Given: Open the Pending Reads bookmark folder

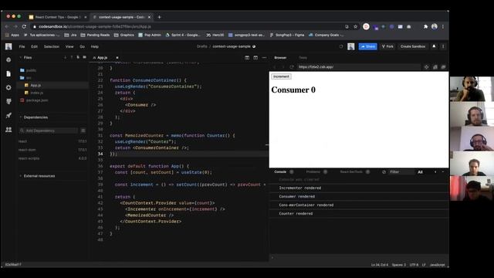Looking at the screenshot, I should click(x=96, y=35).
